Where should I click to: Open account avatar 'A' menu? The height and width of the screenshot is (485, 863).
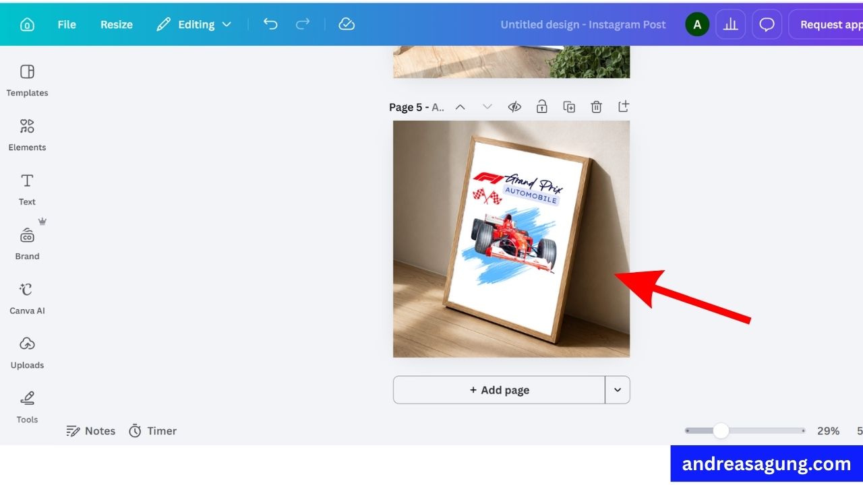point(697,25)
